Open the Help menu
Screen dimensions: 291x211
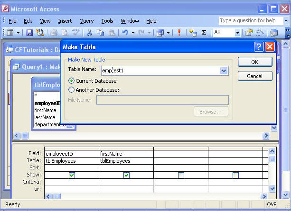click(x=151, y=21)
